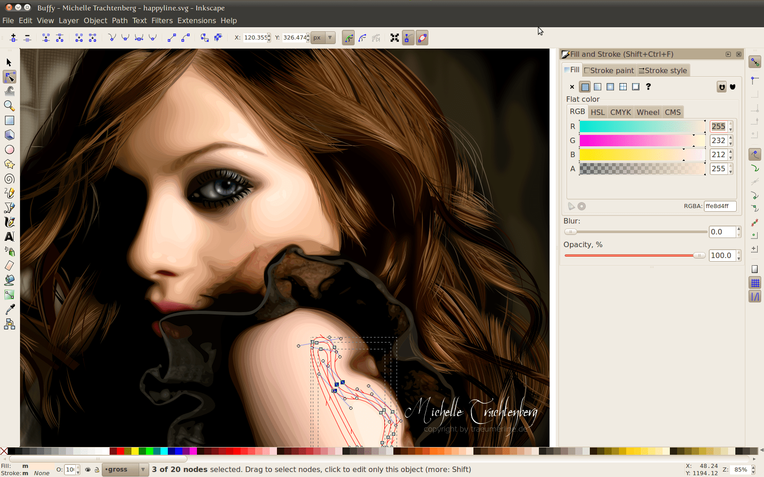Viewport: 764px width, 477px height.
Task: Pick the color picker (Dropper) tool
Action: [10, 309]
